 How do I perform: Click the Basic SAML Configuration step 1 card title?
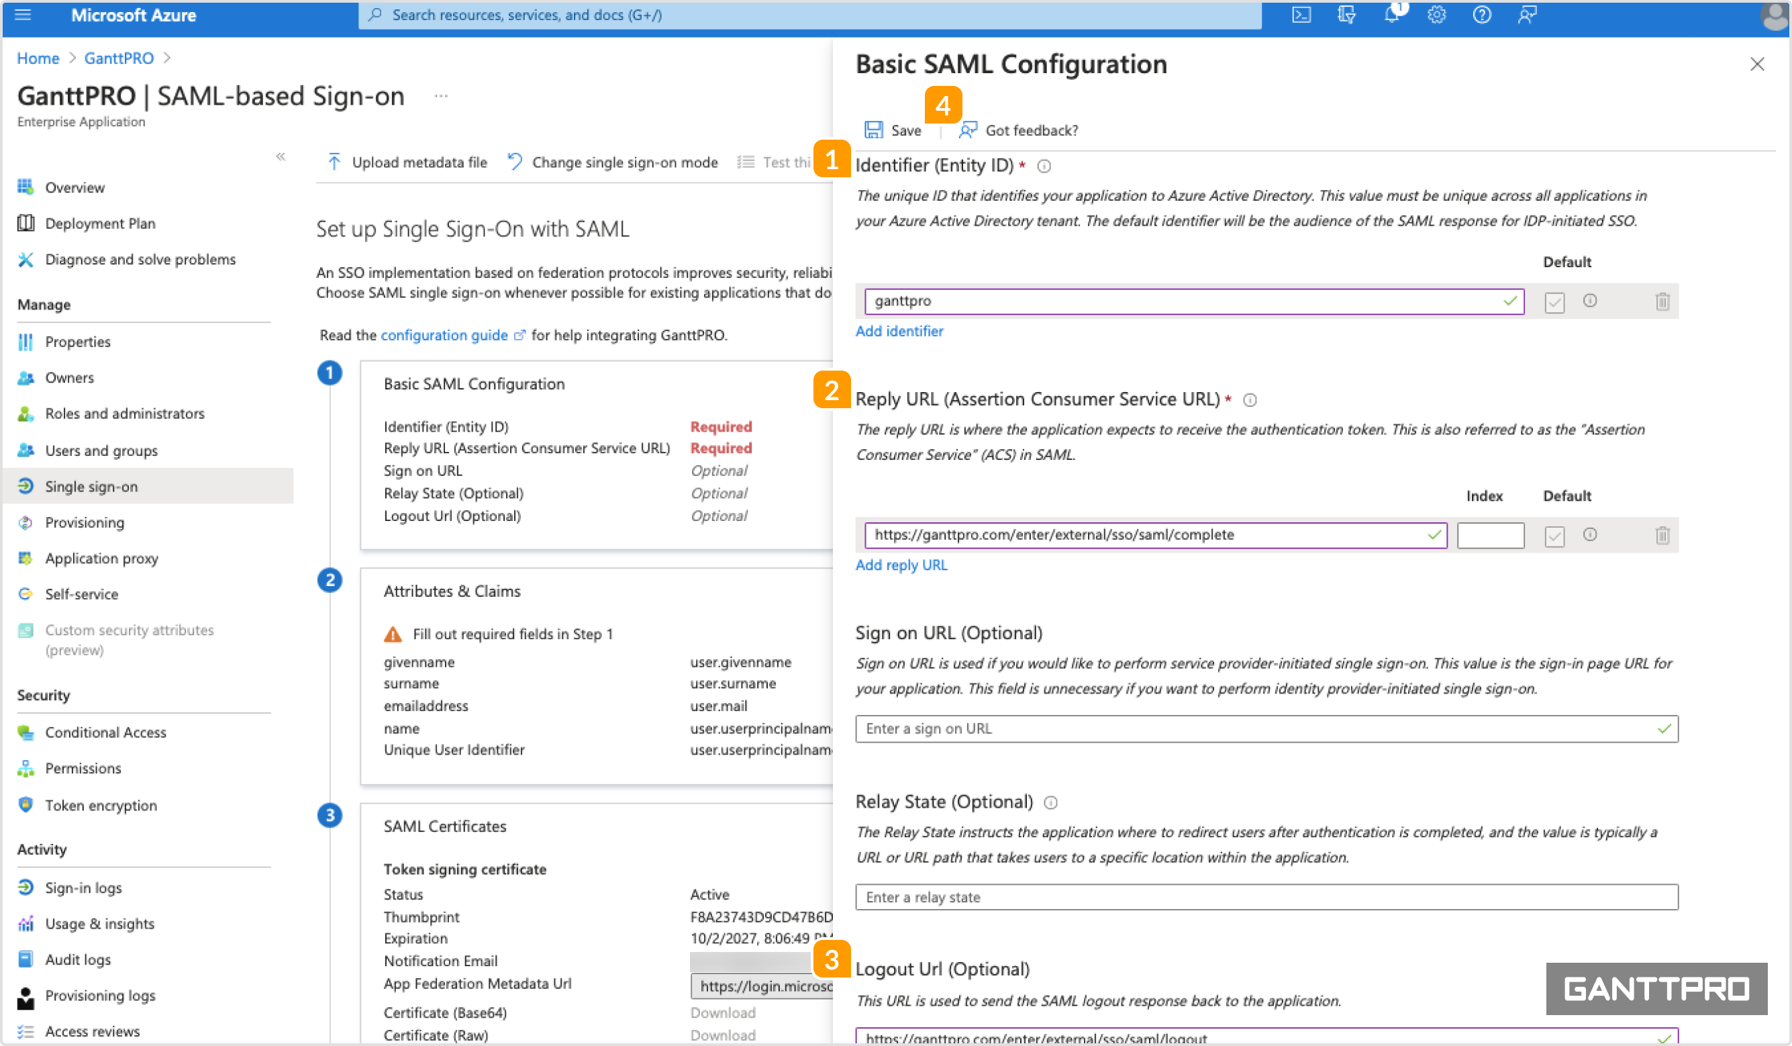[x=474, y=383]
